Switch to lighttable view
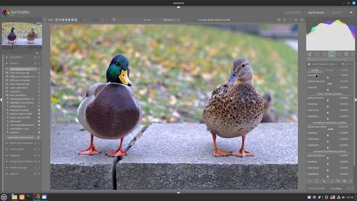The width and height of the screenshot is (357, 201). tap(293, 12)
